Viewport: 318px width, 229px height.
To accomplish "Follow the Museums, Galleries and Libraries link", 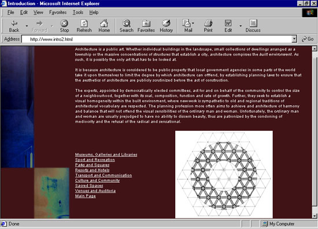I will (x=106, y=154).
